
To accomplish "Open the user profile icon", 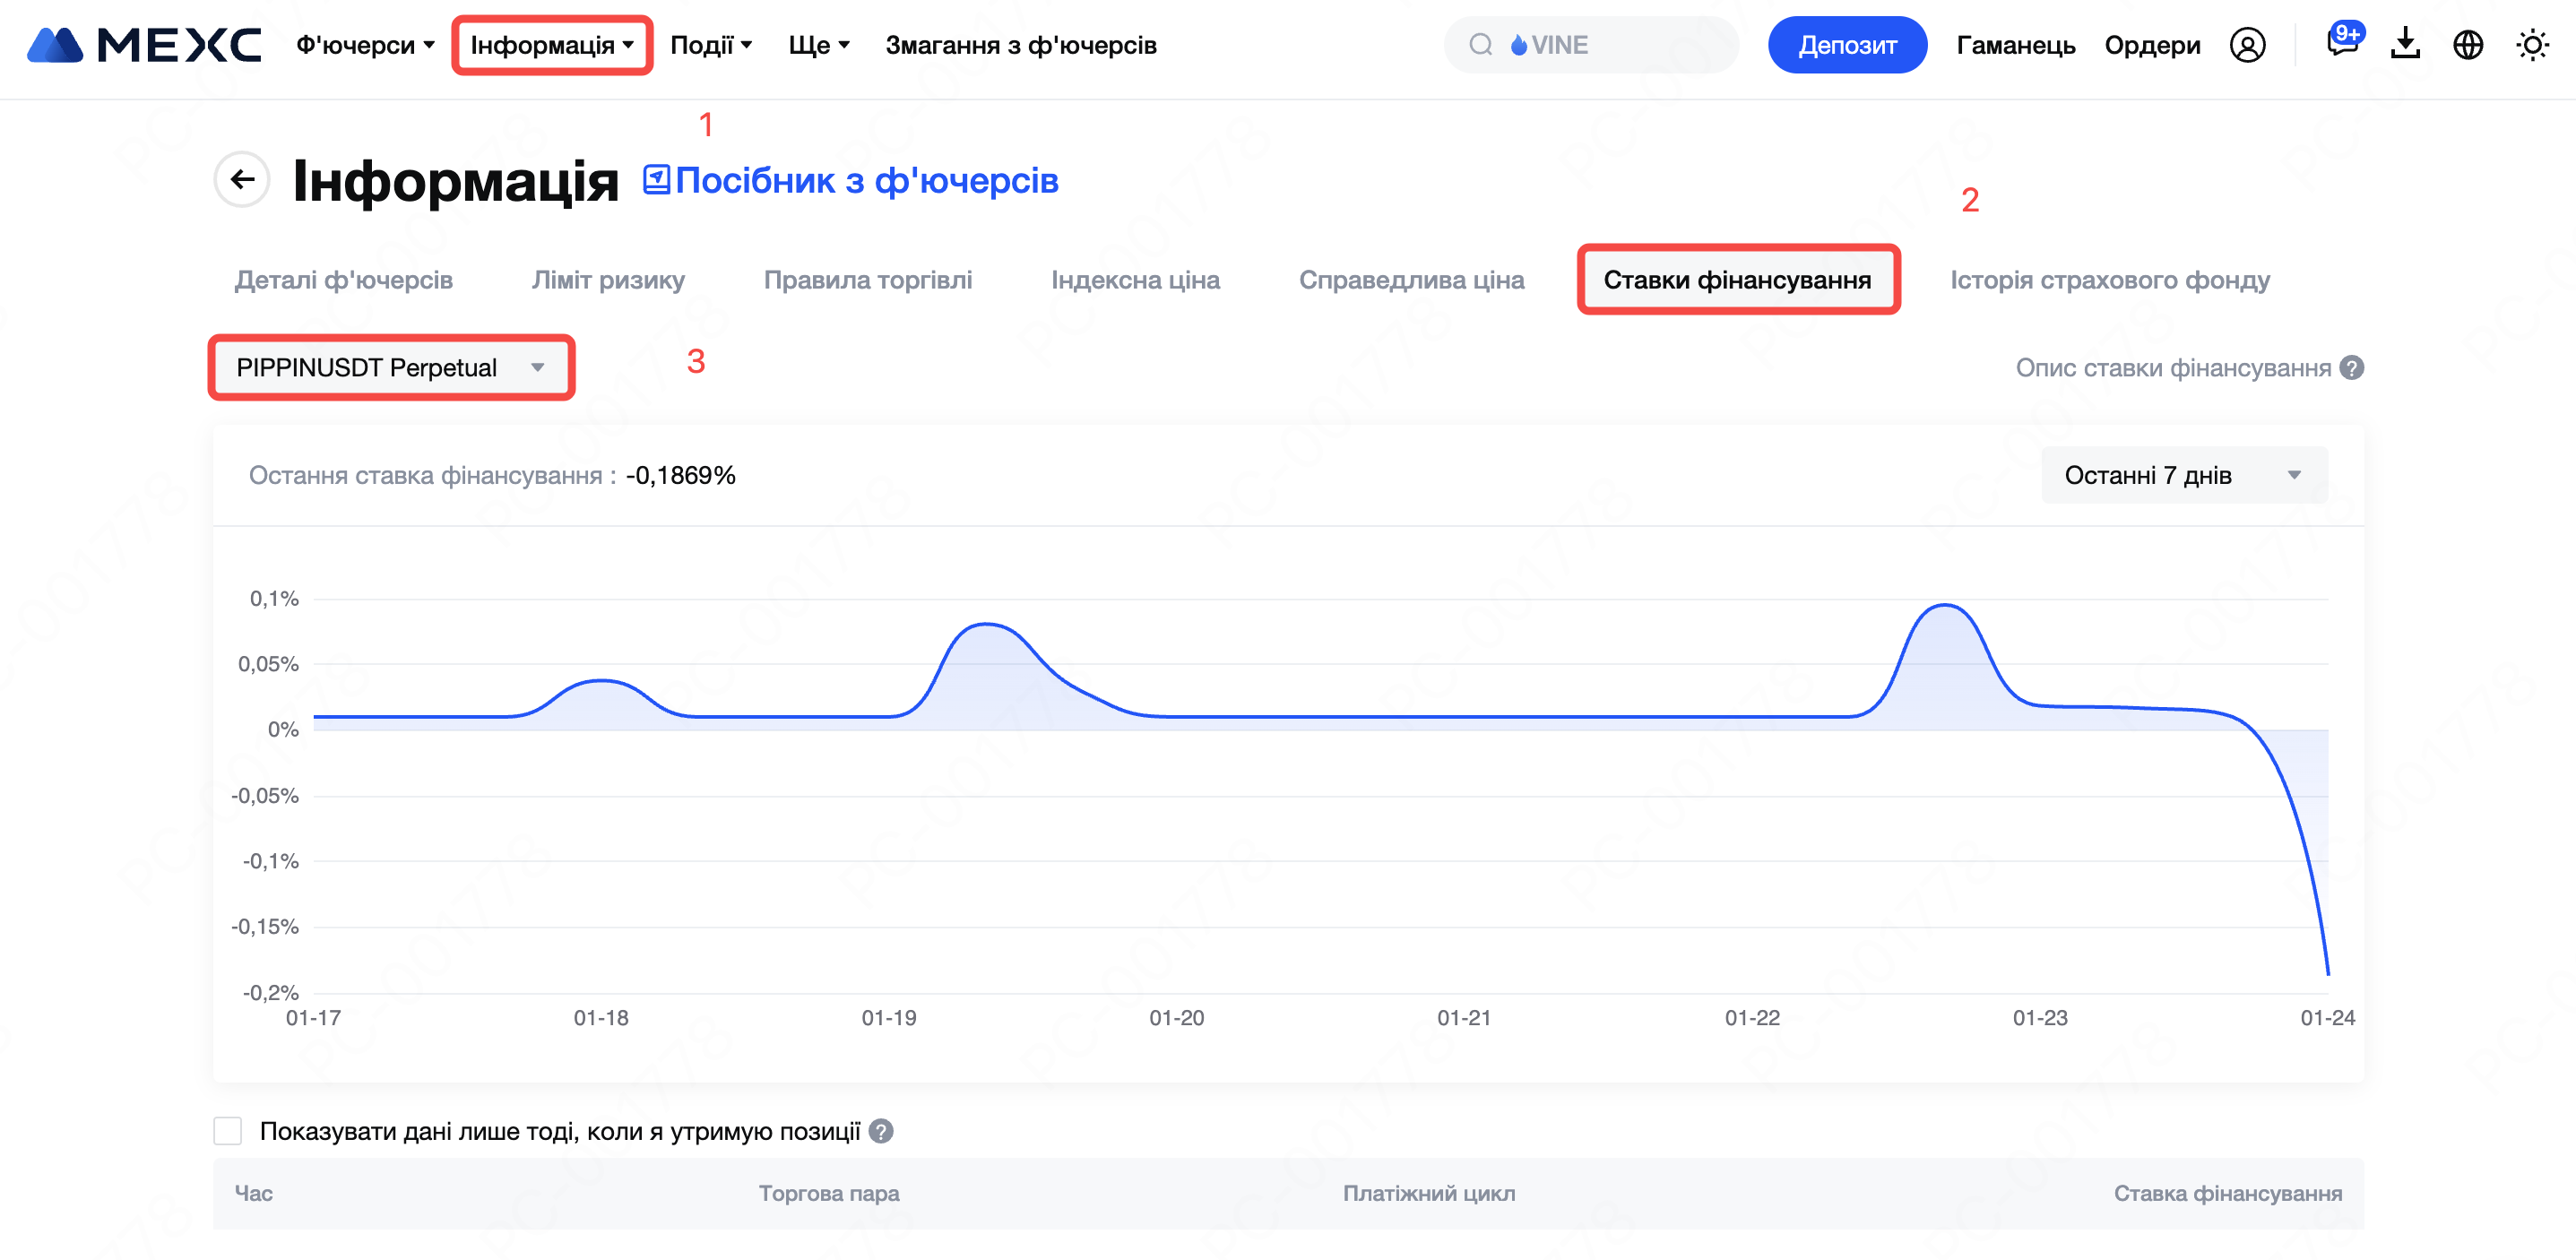I will pos(2247,45).
